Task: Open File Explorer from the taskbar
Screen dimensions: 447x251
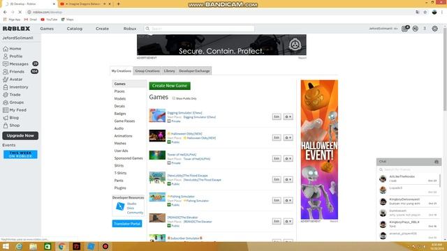Action: [x=34, y=246]
